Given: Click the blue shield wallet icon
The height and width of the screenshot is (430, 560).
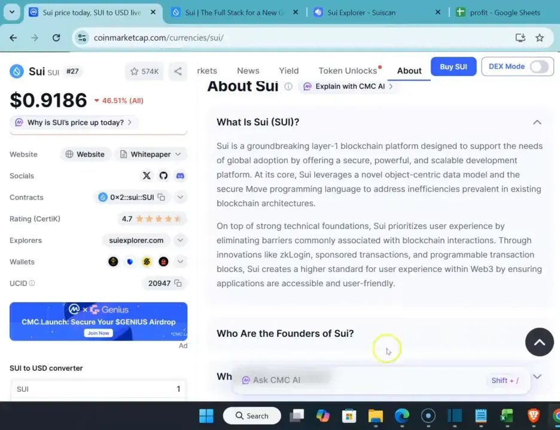Looking at the screenshot, I should point(130,262).
